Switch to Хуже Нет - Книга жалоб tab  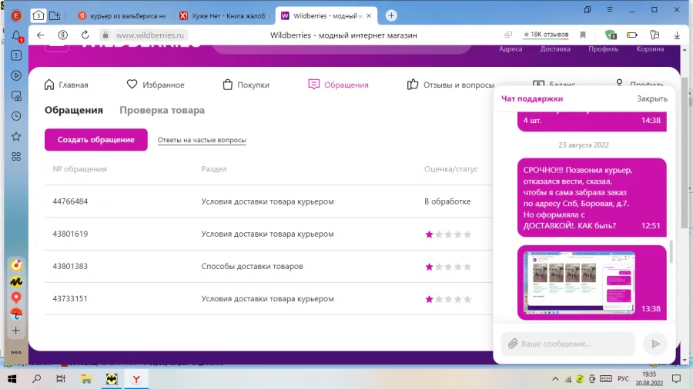tap(225, 16)
